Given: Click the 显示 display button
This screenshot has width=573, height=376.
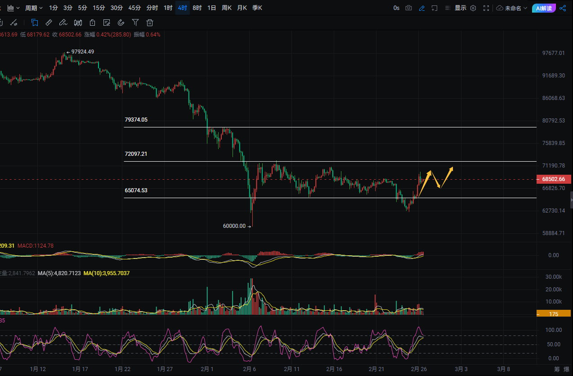Looking at the screenshot, I should click(x=460, y=8).
